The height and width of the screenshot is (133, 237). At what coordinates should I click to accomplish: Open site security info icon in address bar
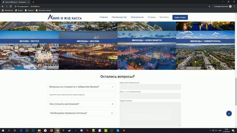(x=16, y=7)
